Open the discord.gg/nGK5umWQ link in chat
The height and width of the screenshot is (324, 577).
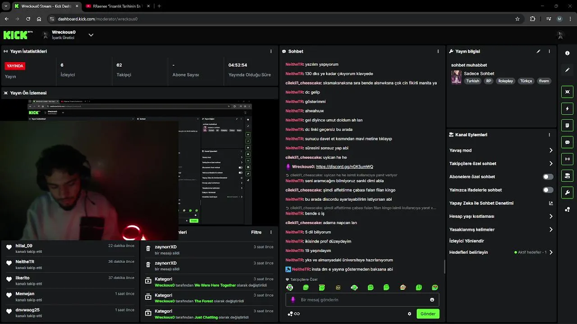click(x=344, y=166)
